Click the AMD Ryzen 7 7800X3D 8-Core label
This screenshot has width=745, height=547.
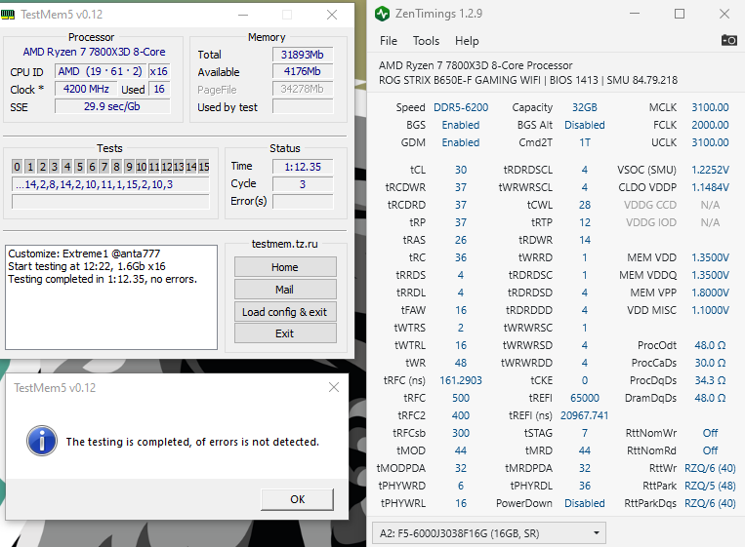point(94,52)
